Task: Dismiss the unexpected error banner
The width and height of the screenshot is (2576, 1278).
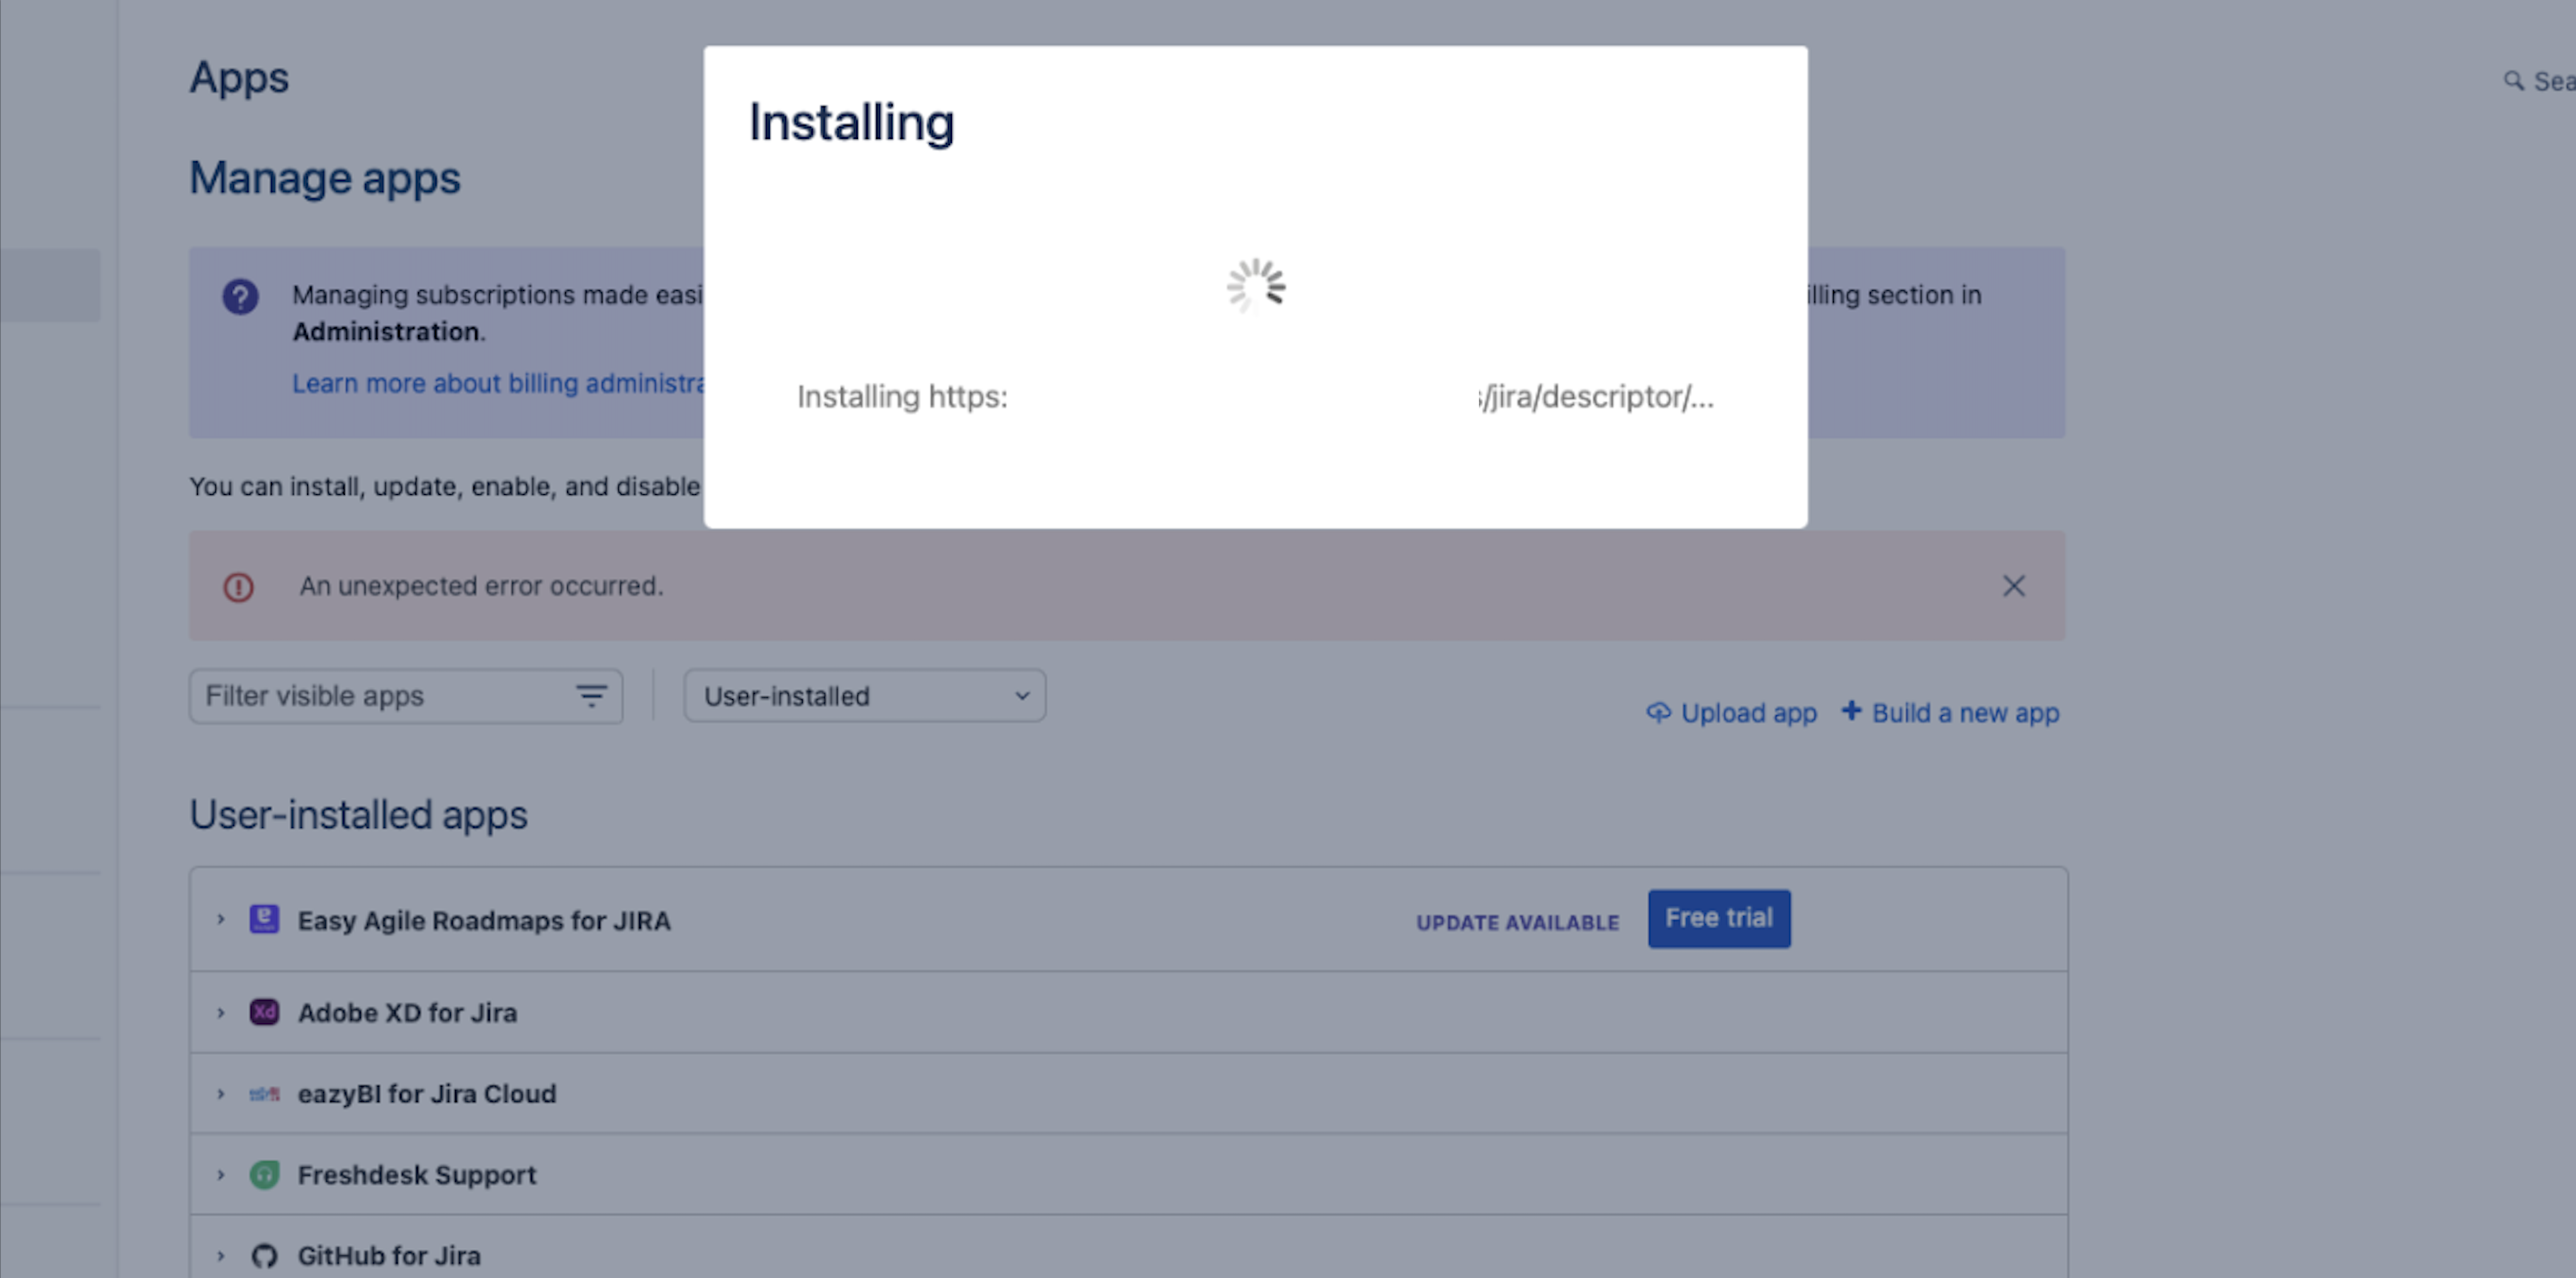Action: tap(2013, 586)
